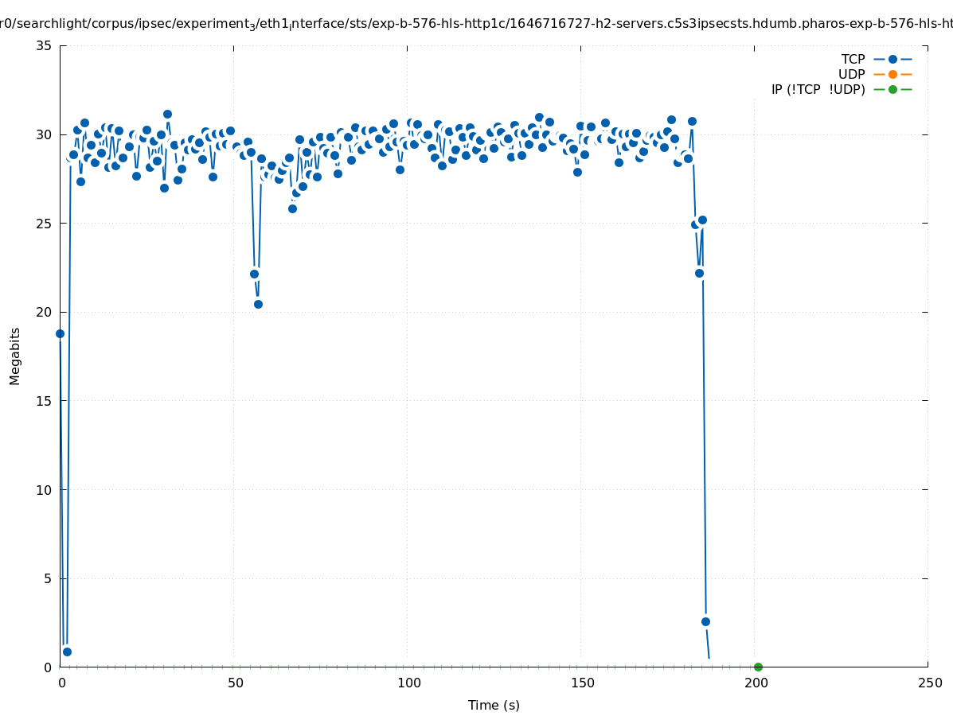The image size is (953, 716).
Task: Click the blue TCP legend marker
Action: [x=892, y=59]
